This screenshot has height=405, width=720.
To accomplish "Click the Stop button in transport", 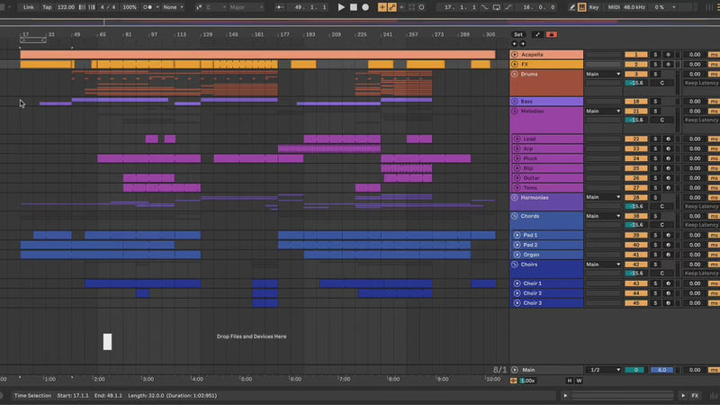I will click(353, 7).
